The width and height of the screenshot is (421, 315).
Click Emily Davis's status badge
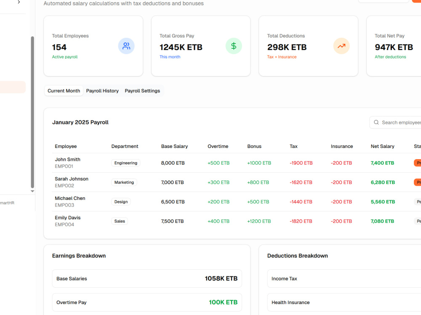[418, 221]
